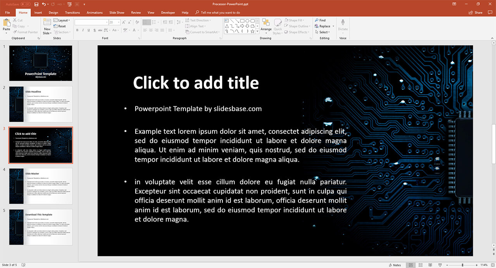
Task: Open Reading View from status bar
Action: (430, 265)
